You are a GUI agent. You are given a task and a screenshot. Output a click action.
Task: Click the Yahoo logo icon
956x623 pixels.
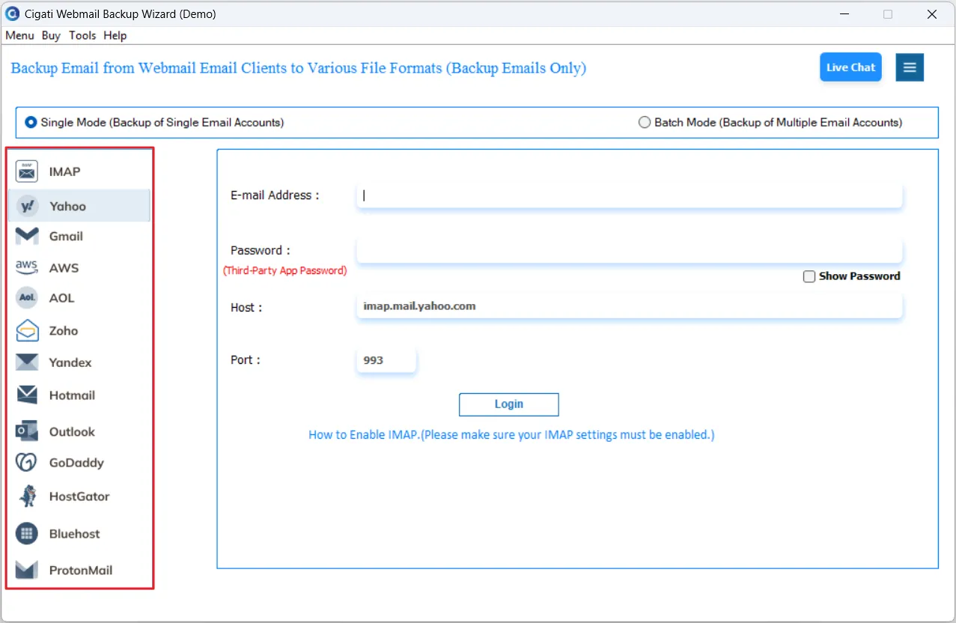click(x=27, y=206)
